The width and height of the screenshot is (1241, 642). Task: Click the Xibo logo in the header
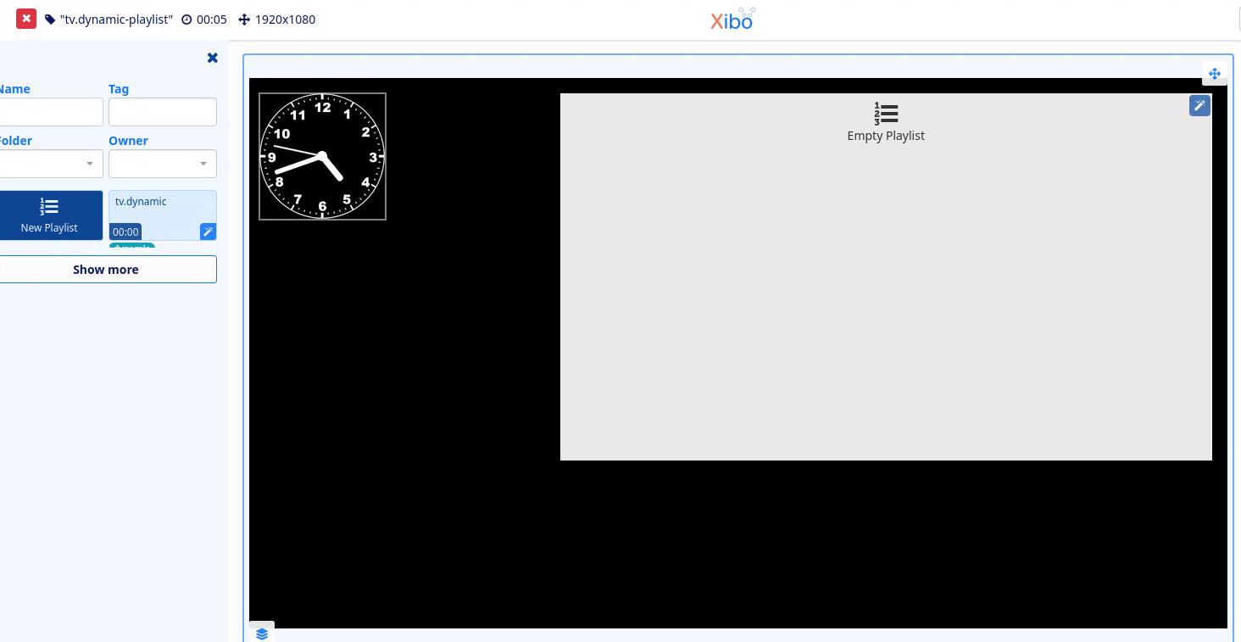(732, 20)
